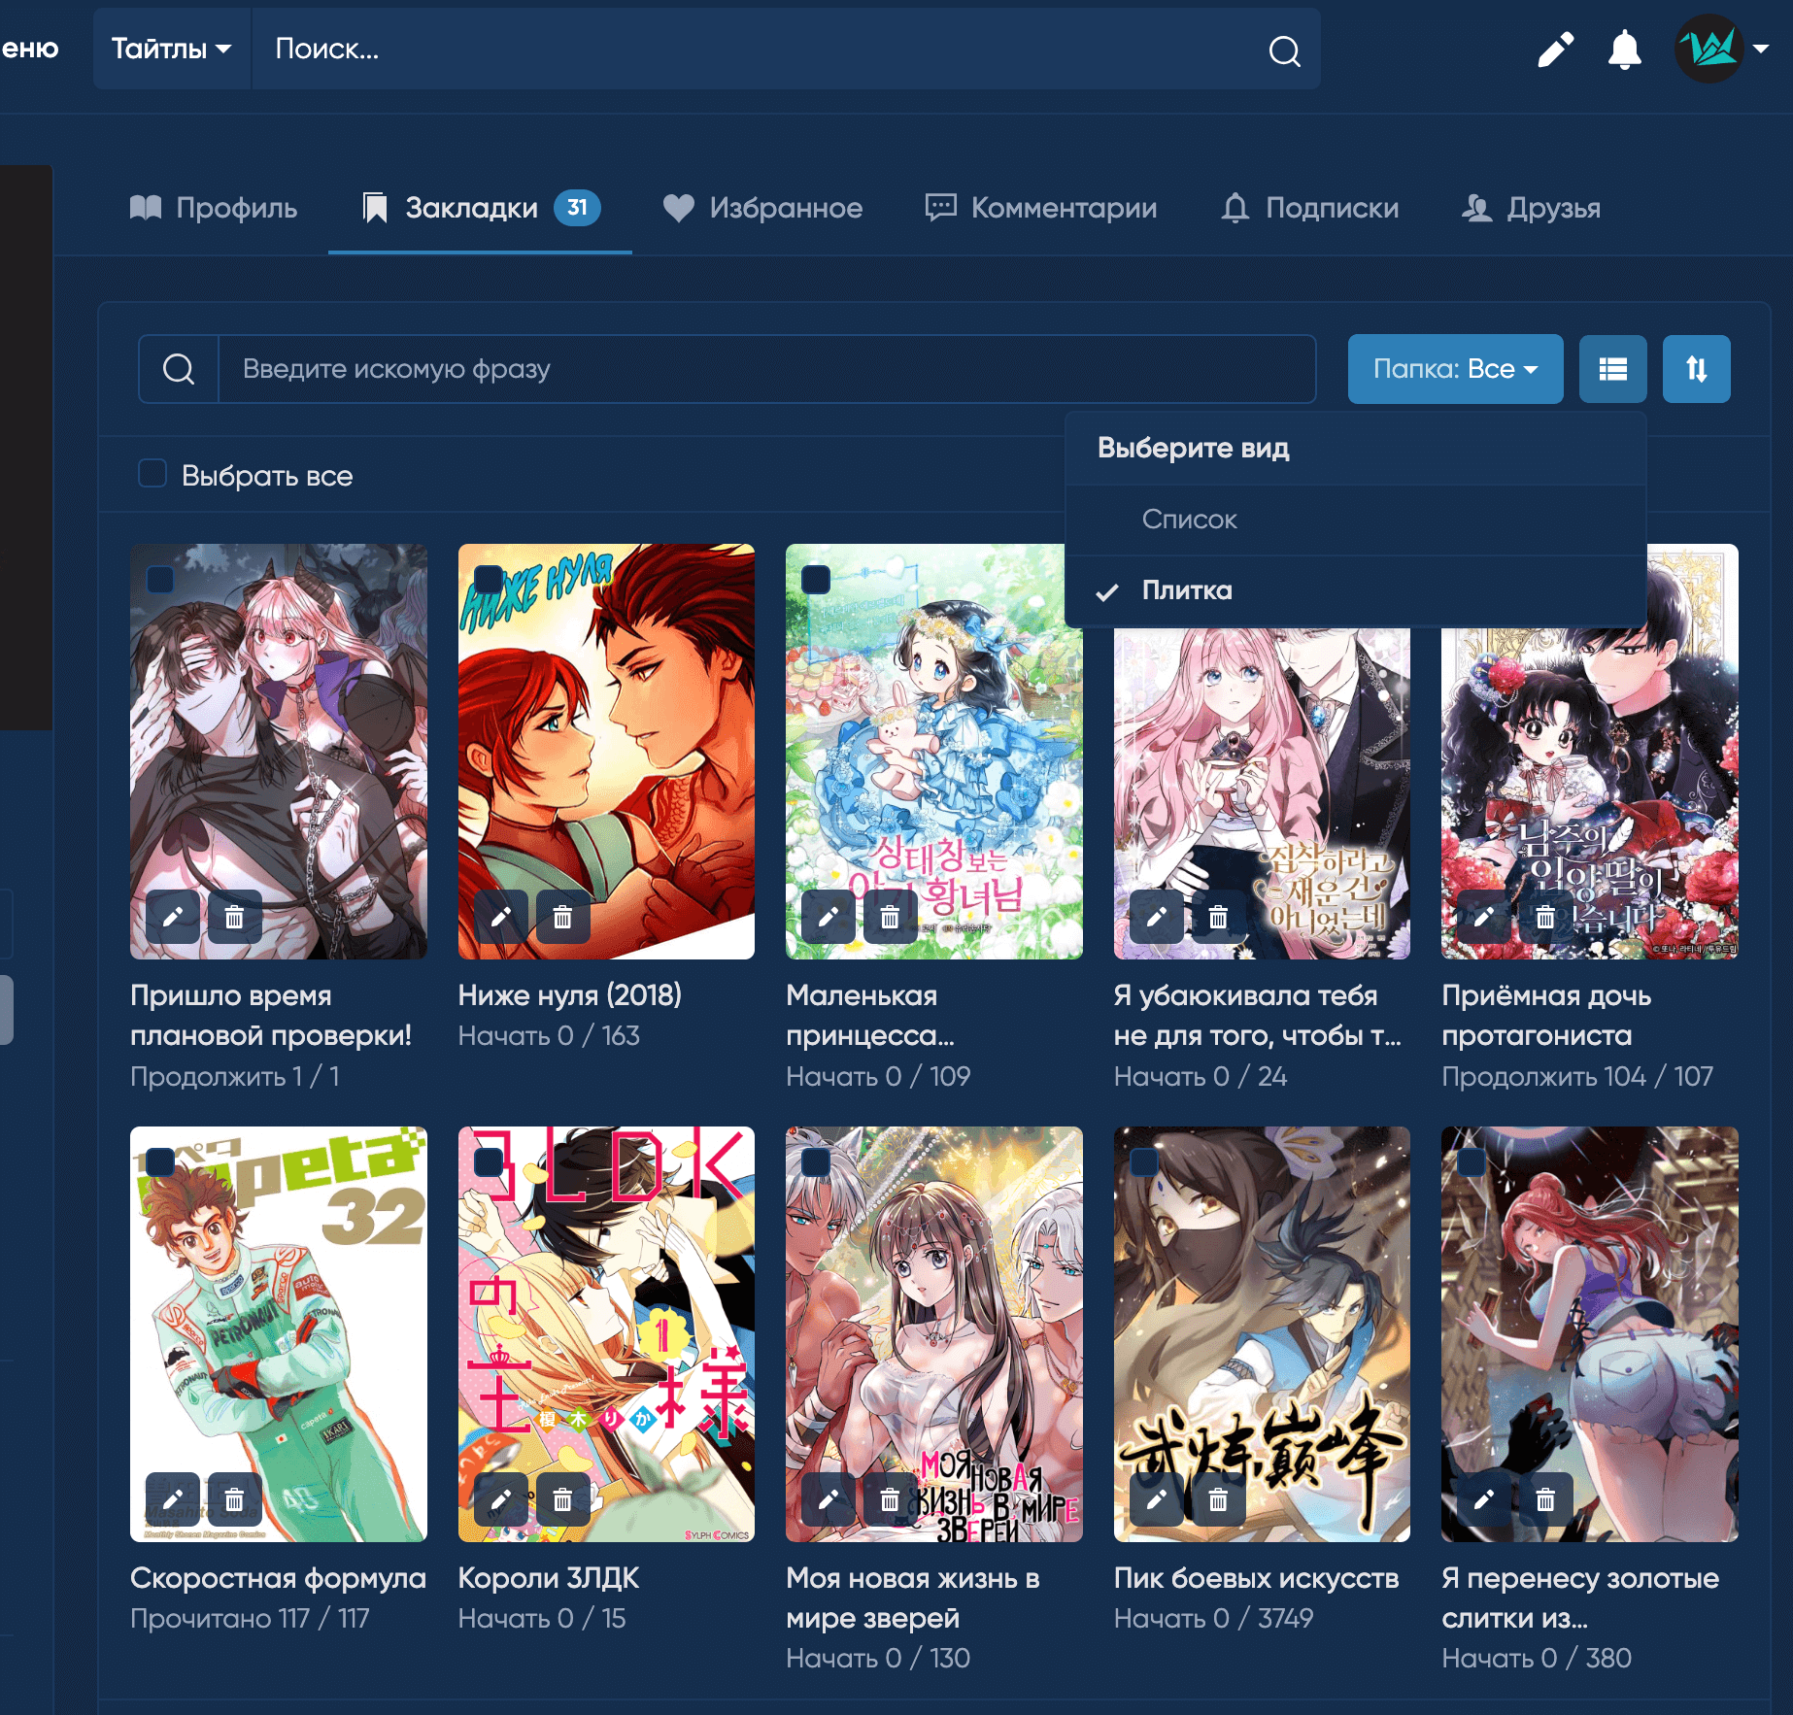
Task: Edit bookmark for Пришло время плановой проверки
Action: (x=173, y=917)
